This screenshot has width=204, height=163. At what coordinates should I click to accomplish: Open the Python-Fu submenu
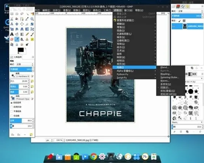tap(134, 74)
